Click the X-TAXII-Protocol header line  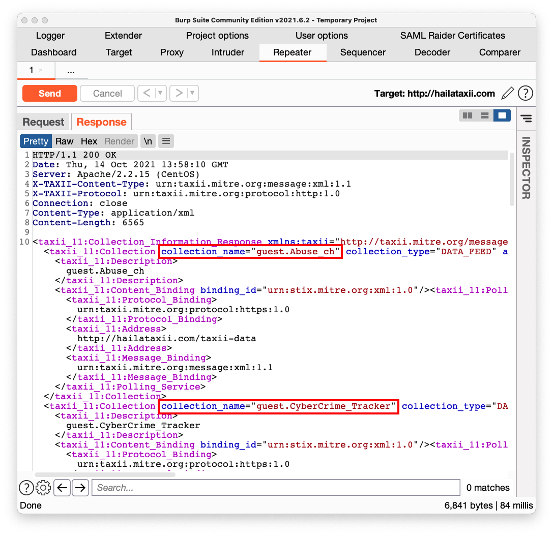pyautogui.click(x=186, y=194)
